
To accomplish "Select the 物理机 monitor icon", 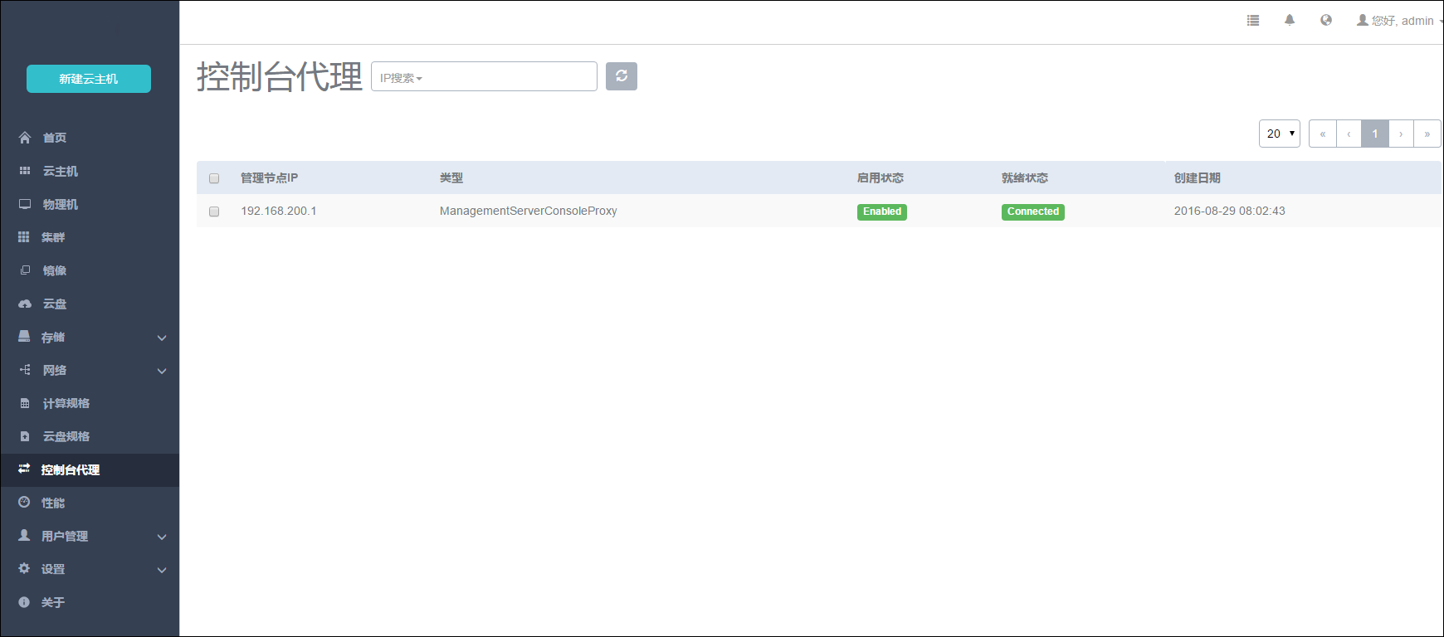I will [x=25, y=204].
